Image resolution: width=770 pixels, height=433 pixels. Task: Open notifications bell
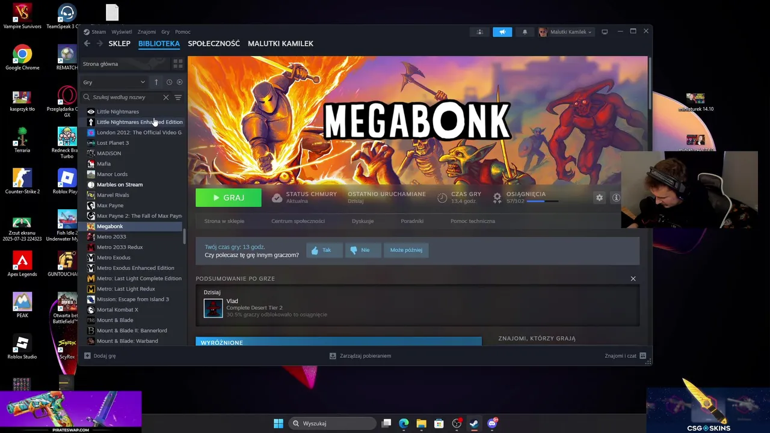coord(525,32)
